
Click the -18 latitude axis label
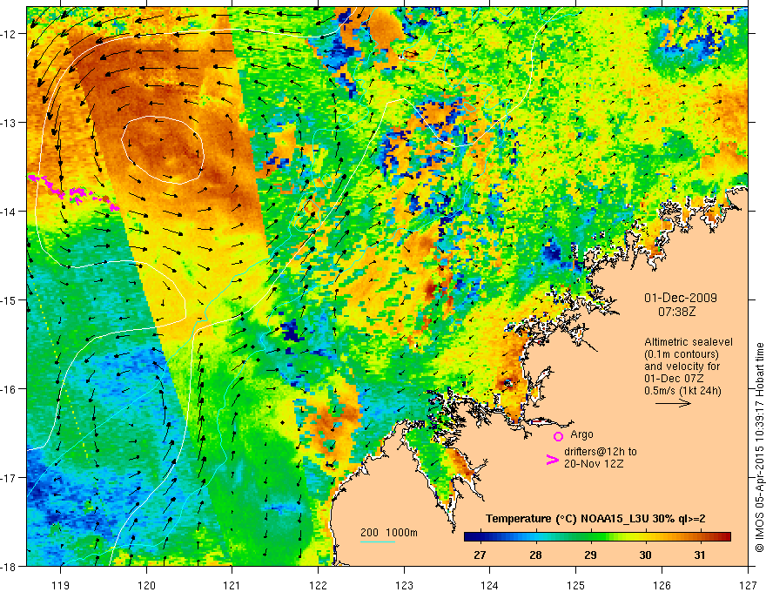click(x=10, y=567)
